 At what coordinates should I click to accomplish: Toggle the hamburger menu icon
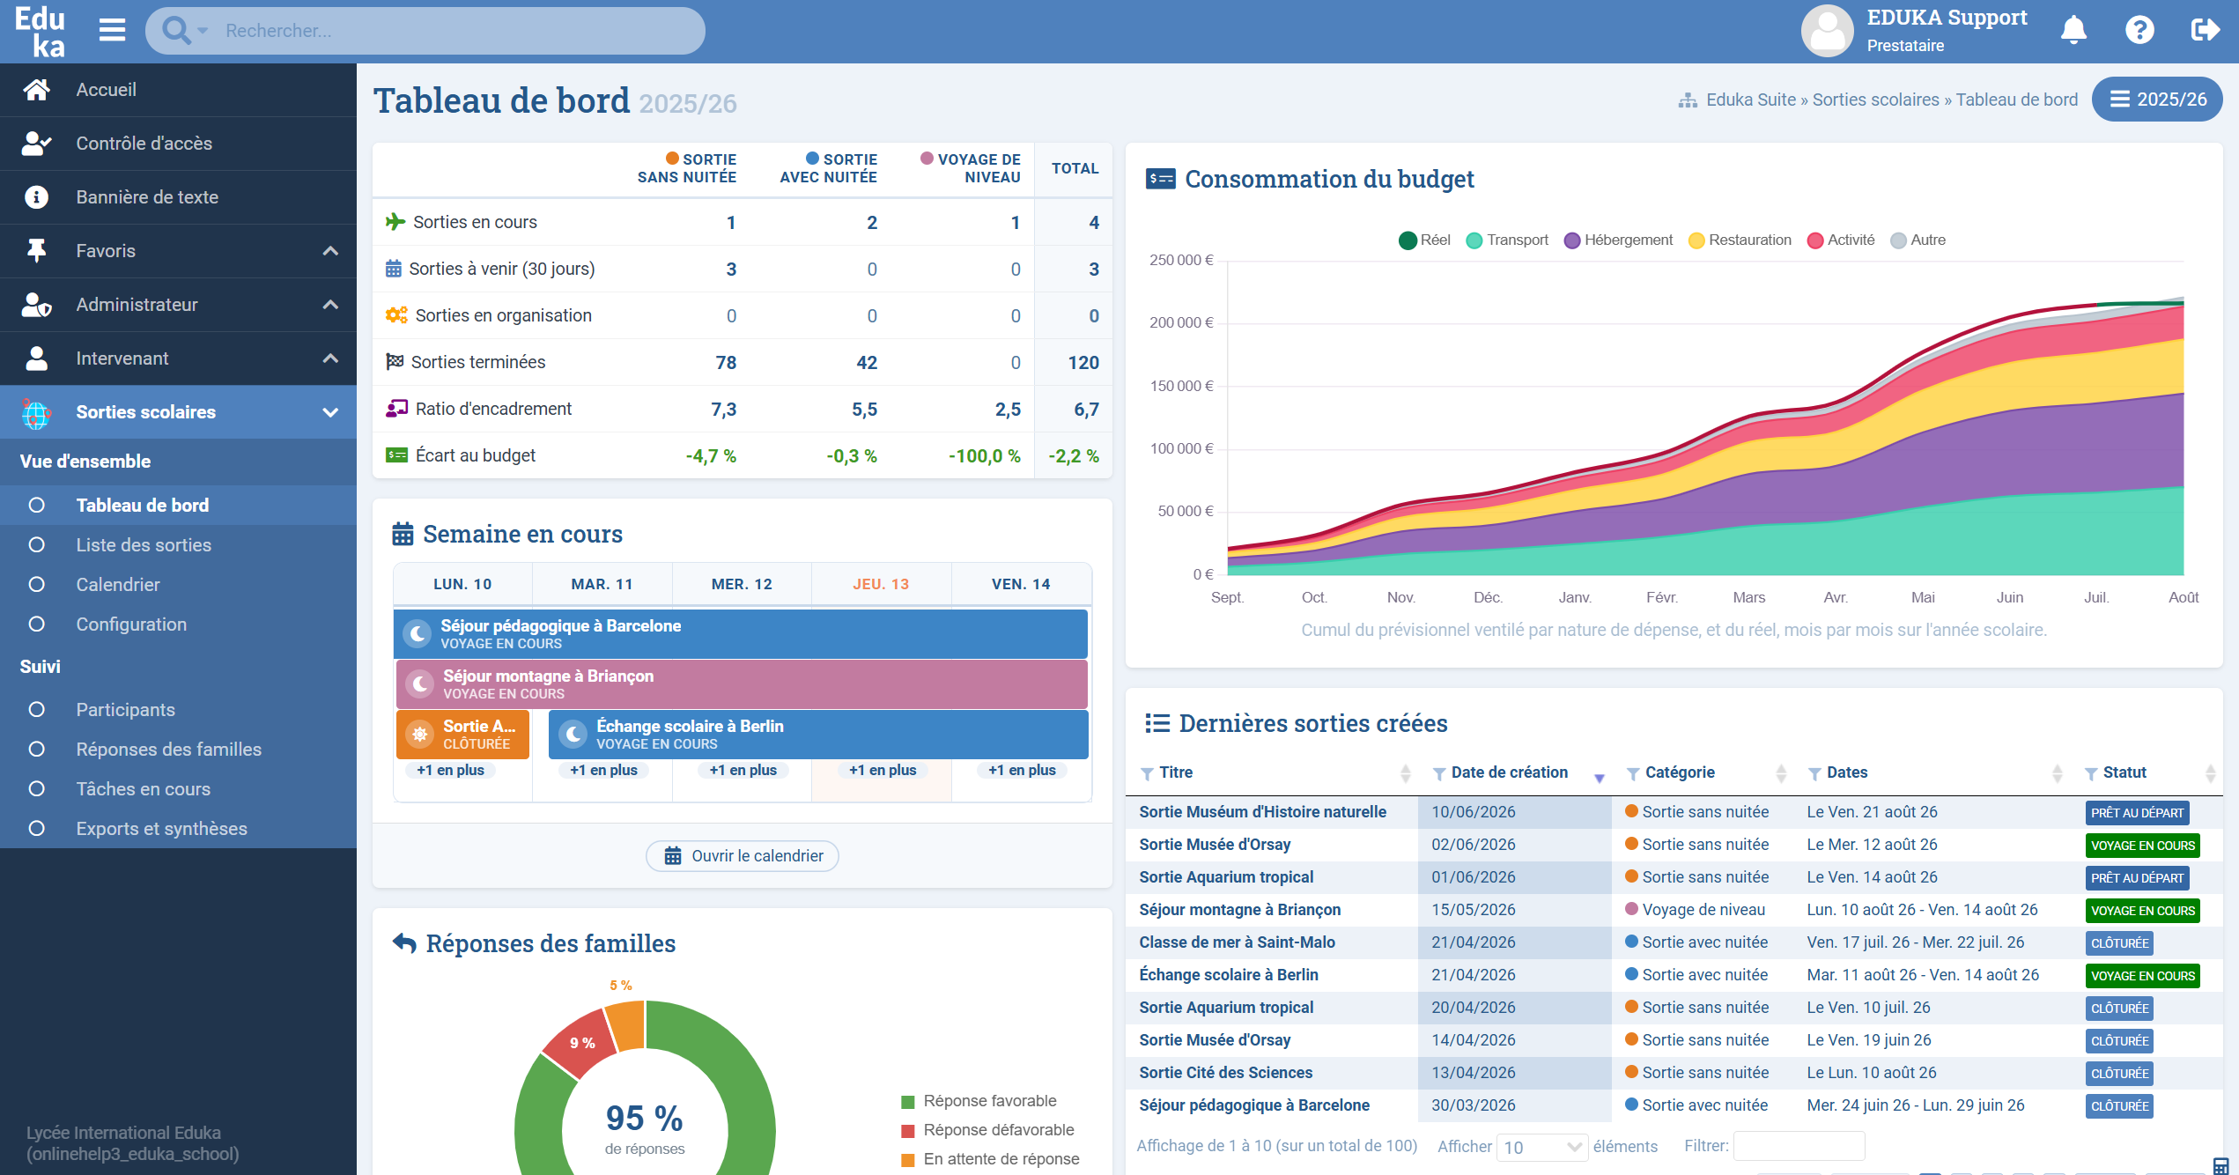(x=112, y=31)
